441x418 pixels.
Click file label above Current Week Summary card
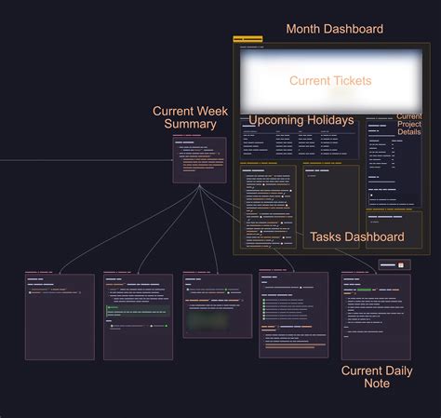(187, 135)
